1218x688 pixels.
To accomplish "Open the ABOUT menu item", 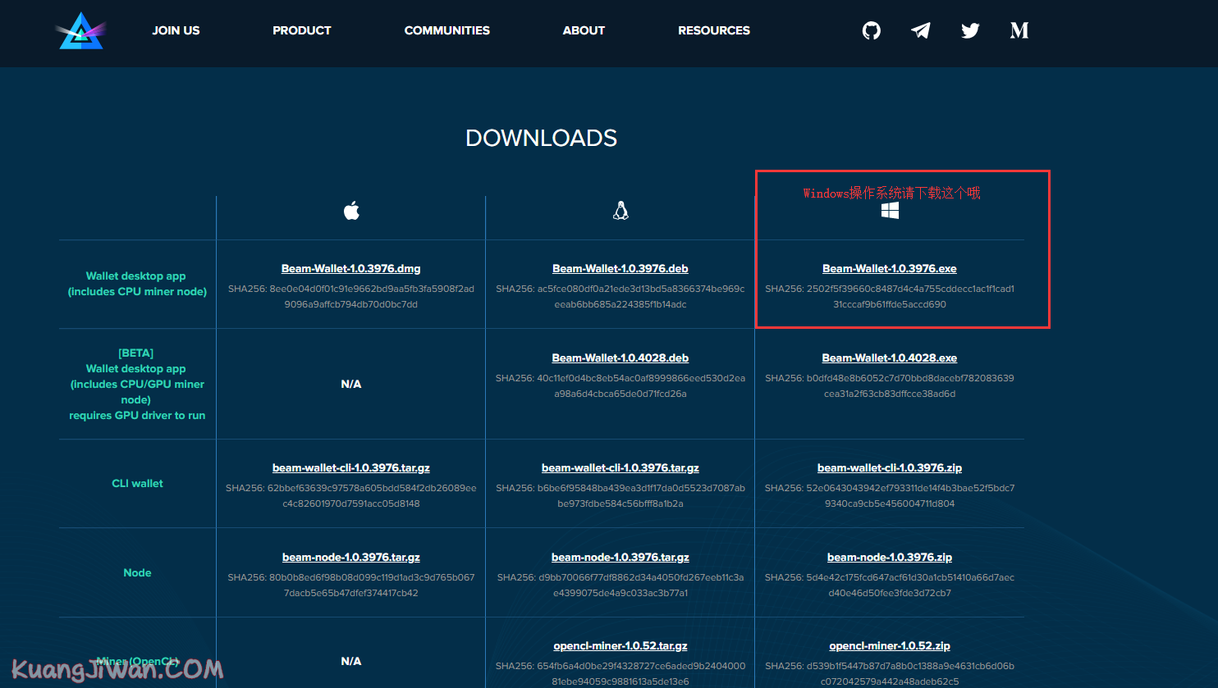I will coord(584,30).
